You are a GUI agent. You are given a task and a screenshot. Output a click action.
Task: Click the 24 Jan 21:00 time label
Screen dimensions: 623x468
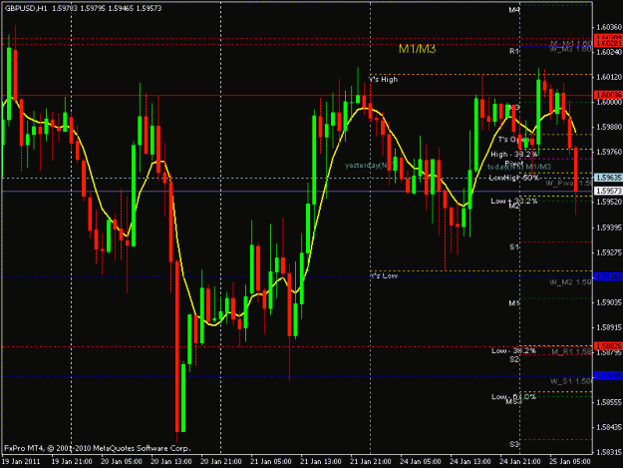(519, 462)
